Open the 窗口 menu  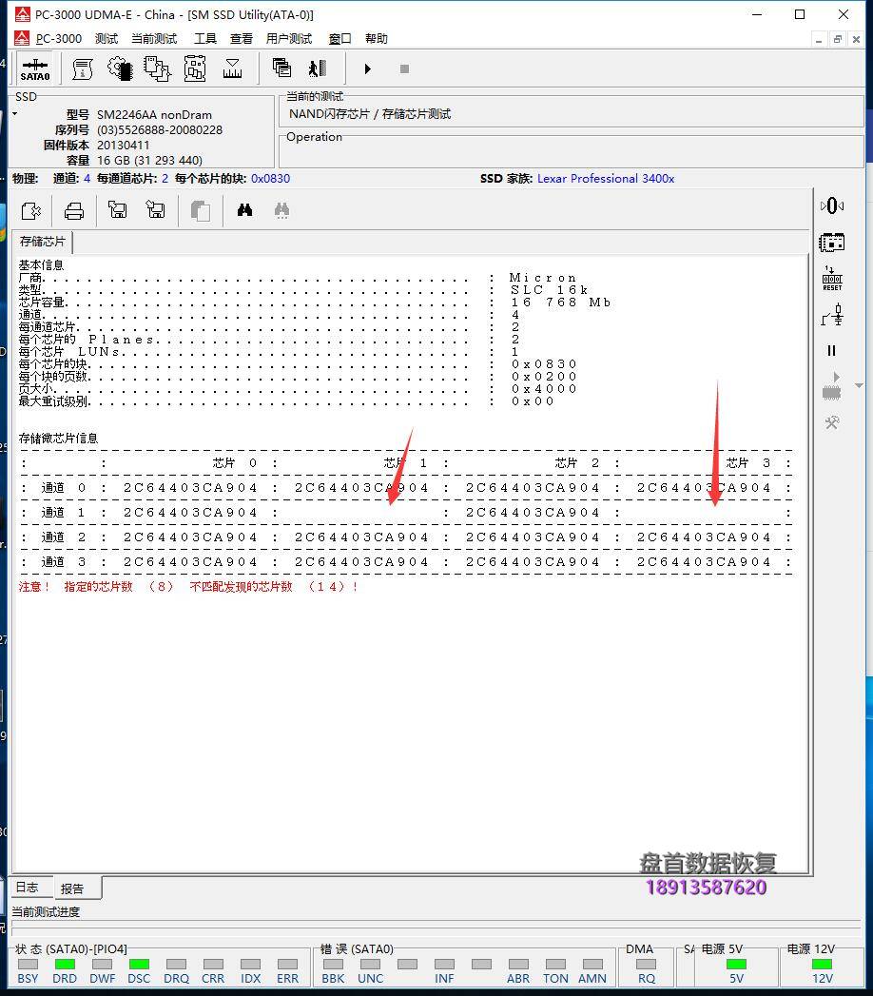click(339, 39)
